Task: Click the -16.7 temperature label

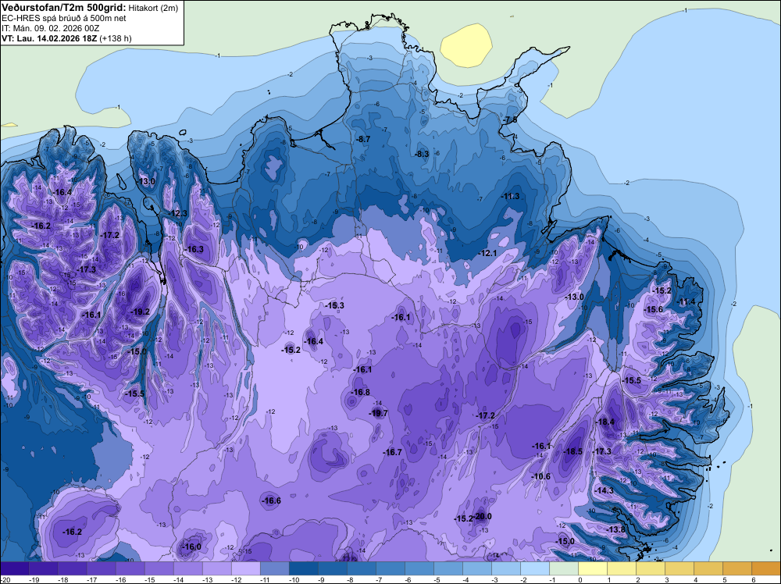Action: click(392, 451)
